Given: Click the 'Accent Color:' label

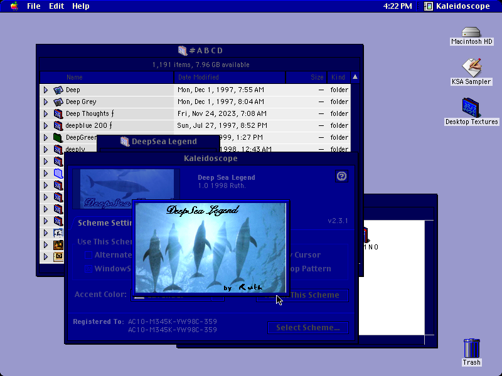Looking at the screenshot, I should (x=100, y=294).
